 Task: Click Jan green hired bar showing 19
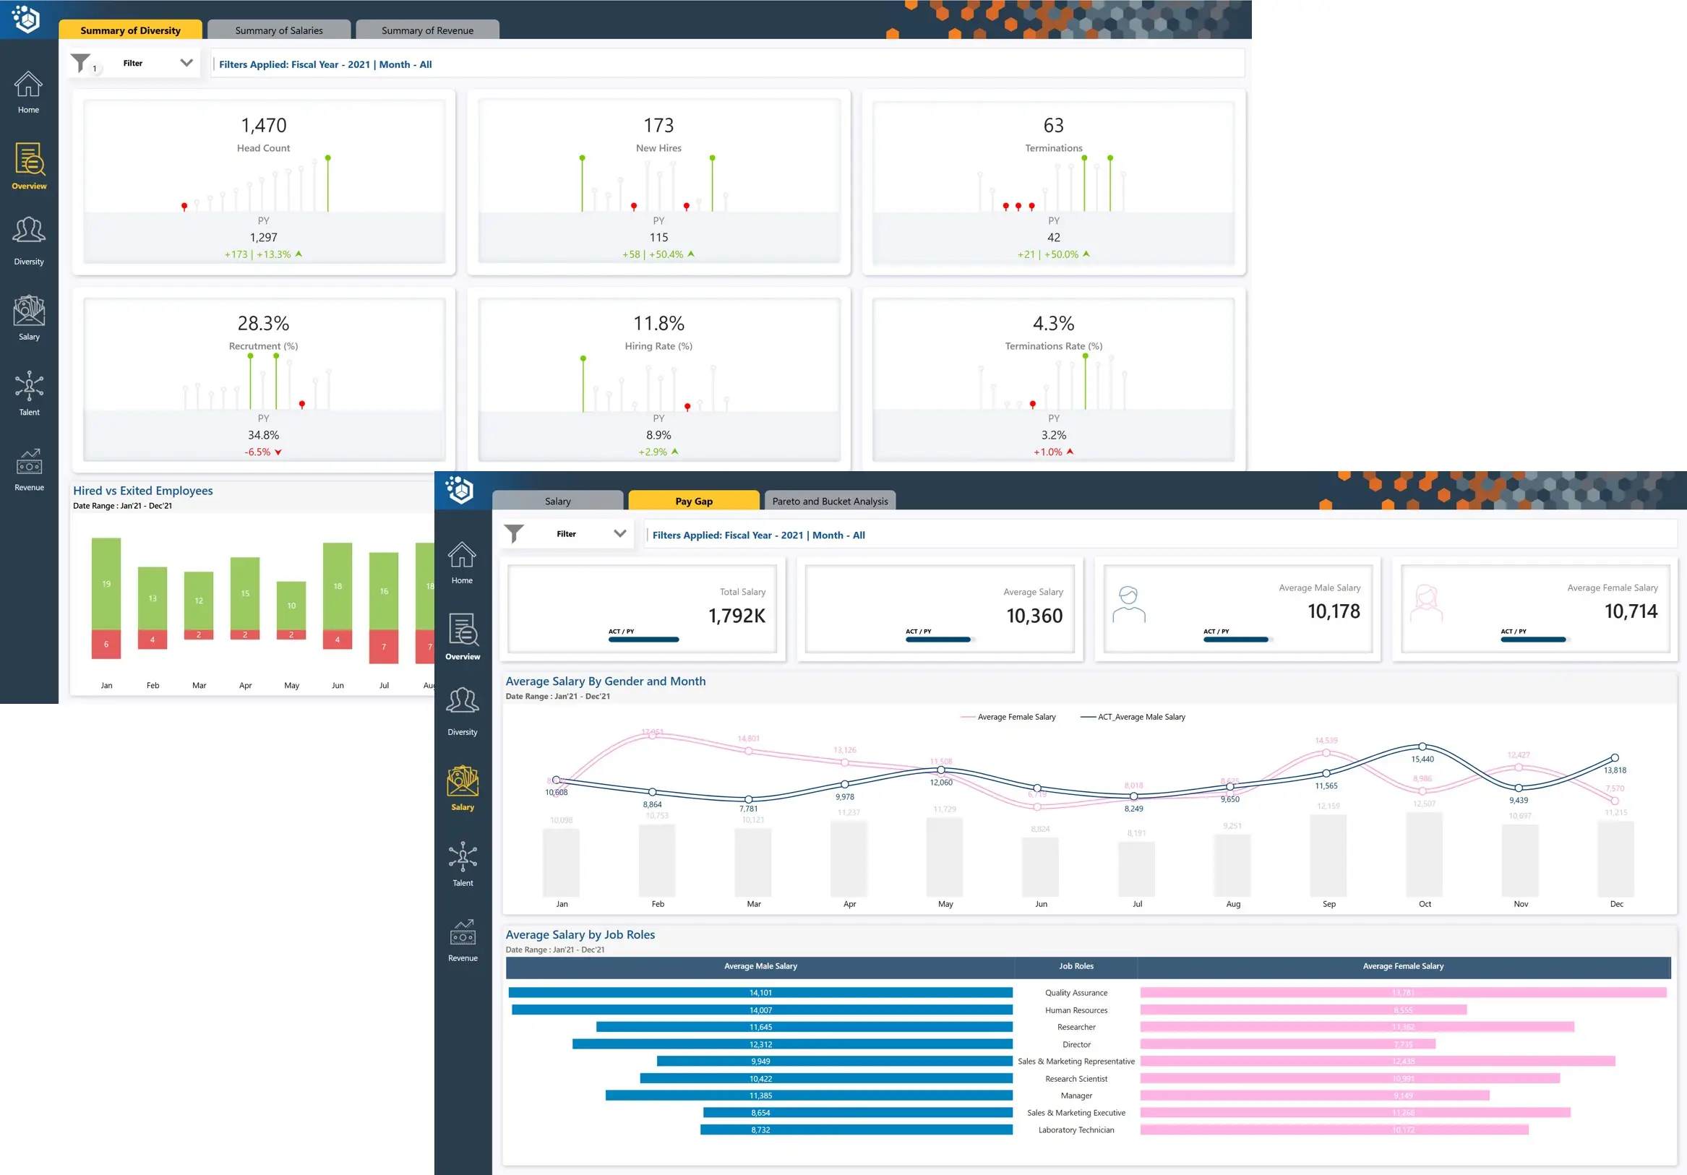click(x=106, y=584)
